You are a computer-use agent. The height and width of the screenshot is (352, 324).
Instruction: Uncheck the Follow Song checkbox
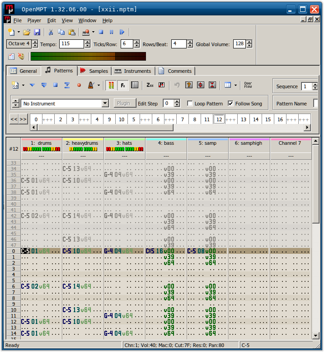click(231, 104)
